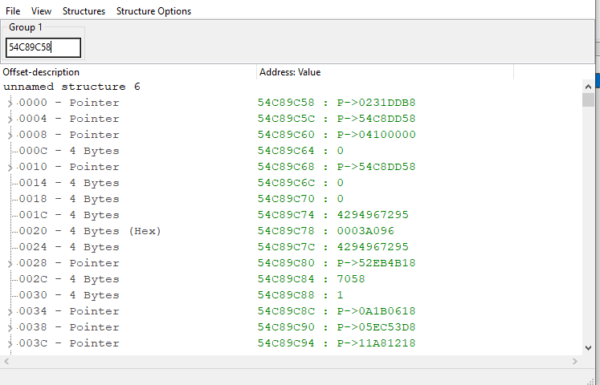This screenshot has height=385, width=600.
Task: Expand the 0034 Pointer row
Action: (x=10, y=311)
